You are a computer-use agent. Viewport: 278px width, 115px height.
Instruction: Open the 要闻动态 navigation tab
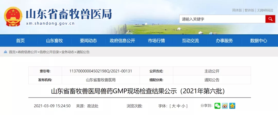(x=88, y=41)
